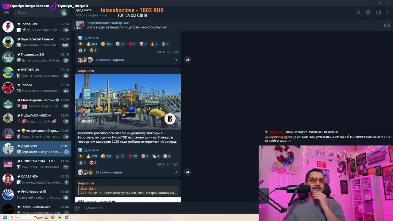The image size is (393, 221).
Task: Open the account avatar beside chat search
Action: [x=64, y=13]
